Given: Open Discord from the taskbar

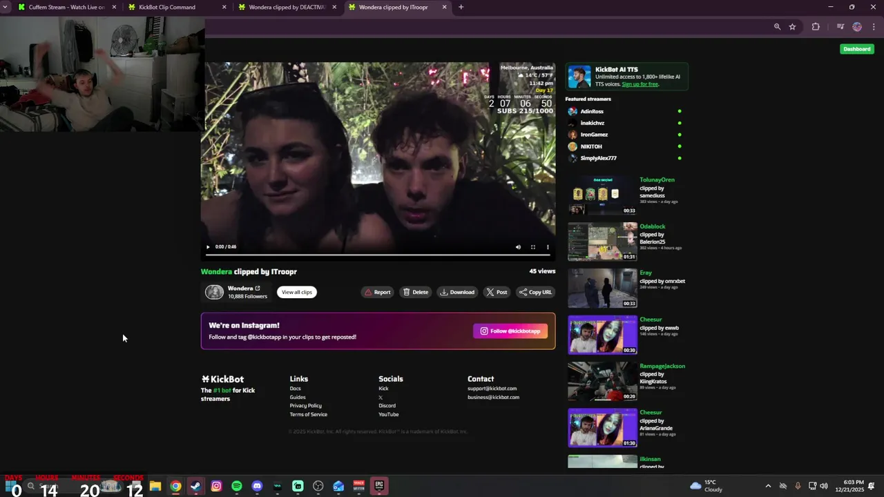Looking at the screenshot, I should 257,486.
